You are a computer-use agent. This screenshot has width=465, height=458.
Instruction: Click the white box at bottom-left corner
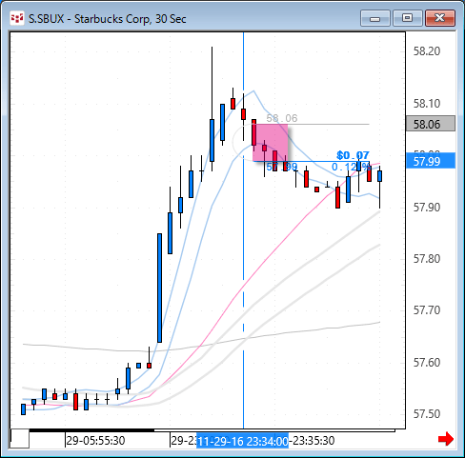[20, 438]
